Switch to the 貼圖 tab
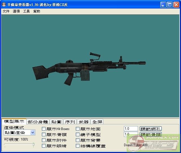Screen dimensions: 181x153 [x=56, y=122]
